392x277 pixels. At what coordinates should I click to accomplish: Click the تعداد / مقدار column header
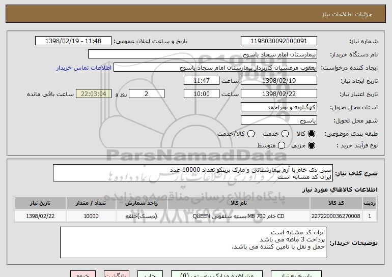click(91, 203)
